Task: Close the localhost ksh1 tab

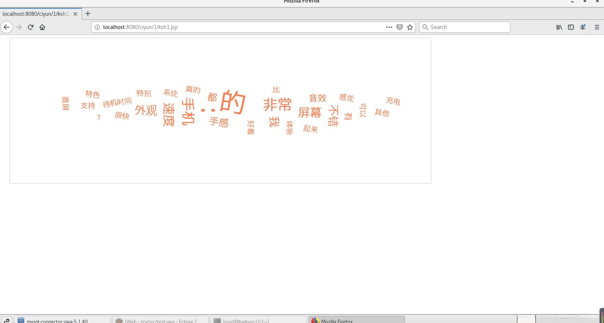Action: click(x=75, y=14)
